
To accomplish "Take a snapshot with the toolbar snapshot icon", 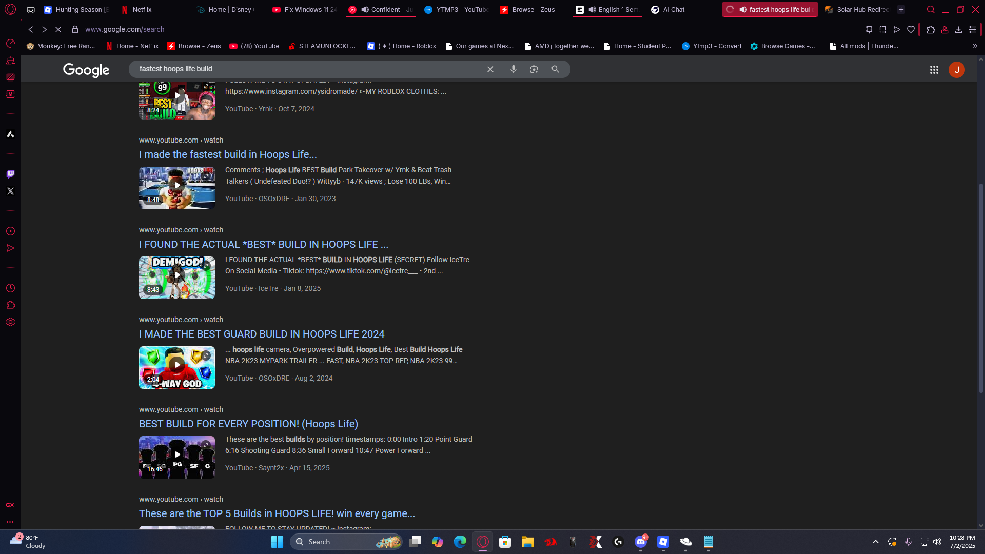I will point(883,30).
